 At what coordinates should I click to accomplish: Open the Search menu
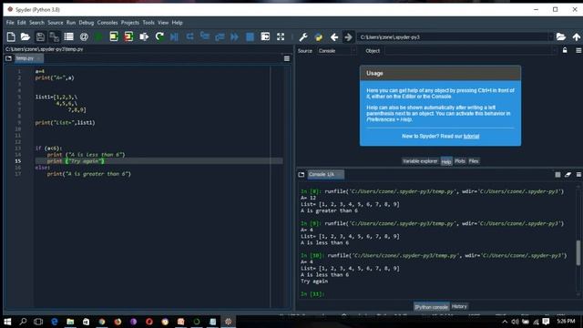pos(36,23)
